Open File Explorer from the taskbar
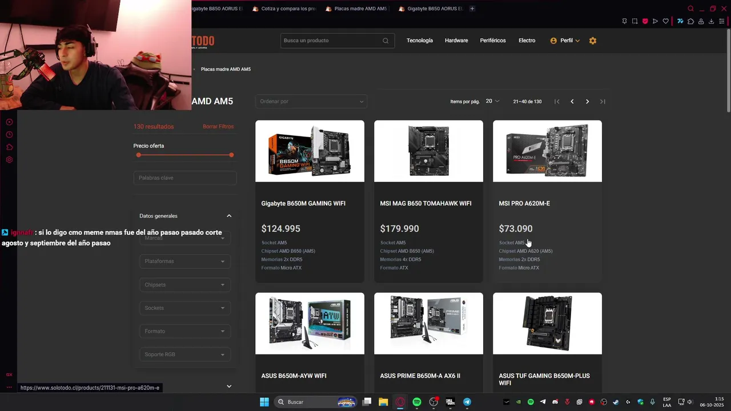The image size is (731, 411). click(383, 402)
